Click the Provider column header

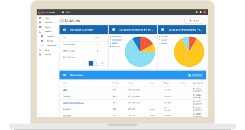point(116,83)
